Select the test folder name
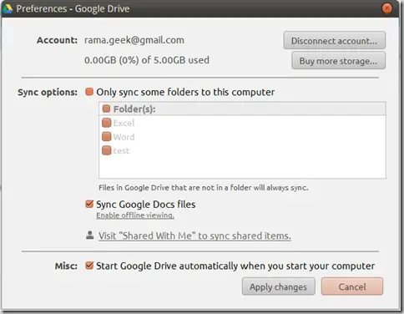This screenshot has height=314, width=404. pyautogui.click(x=121, y=150)
